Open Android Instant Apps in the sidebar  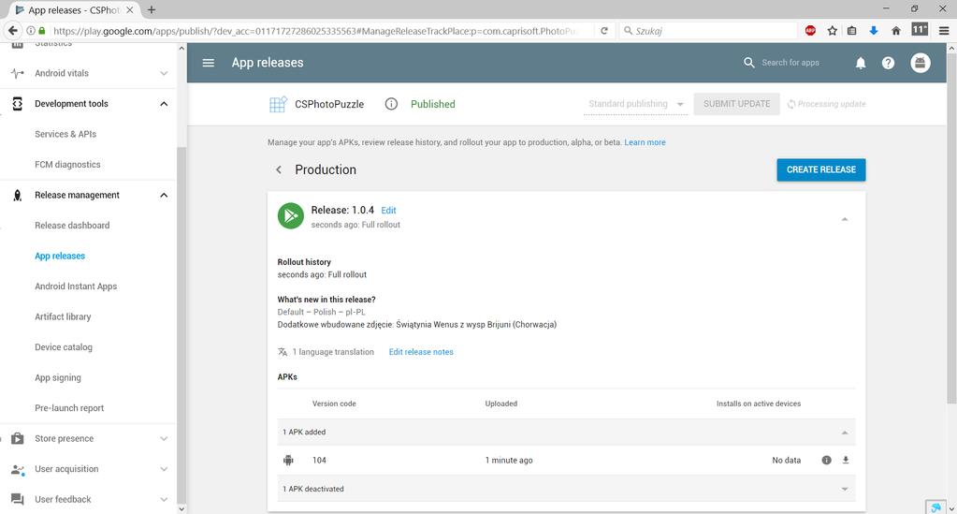(76, 286)
